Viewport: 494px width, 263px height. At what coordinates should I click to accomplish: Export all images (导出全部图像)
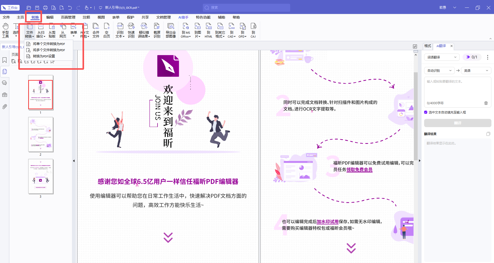pos(171,30)
